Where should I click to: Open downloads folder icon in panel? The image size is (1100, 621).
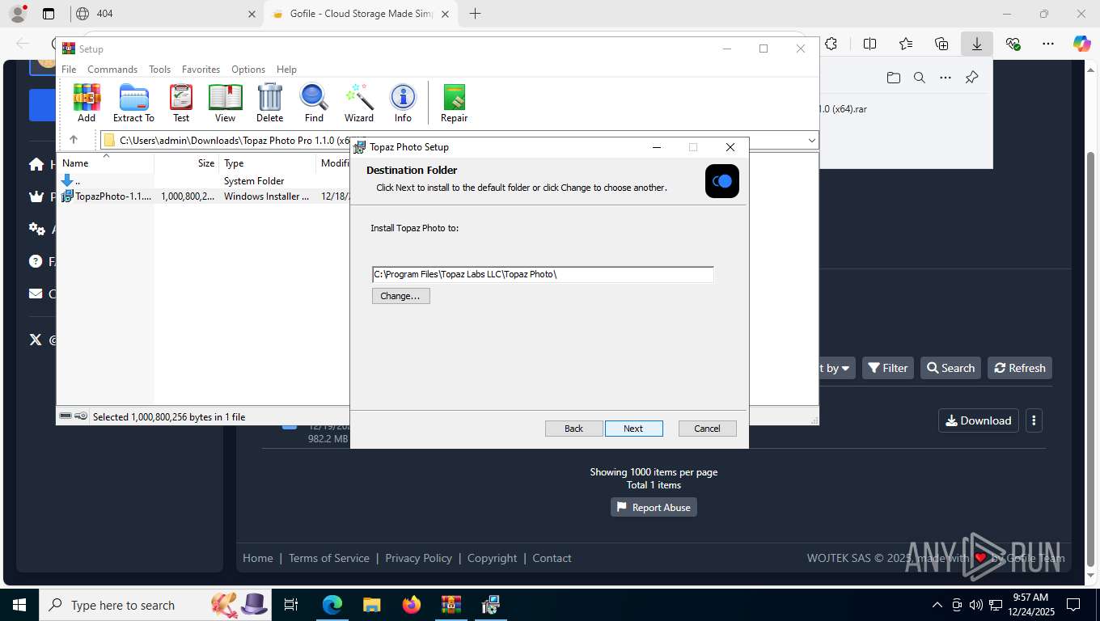pyautogui.click(x=893, y=78)
